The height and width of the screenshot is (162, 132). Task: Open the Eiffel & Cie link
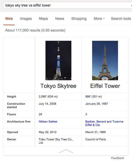[92, 125]
